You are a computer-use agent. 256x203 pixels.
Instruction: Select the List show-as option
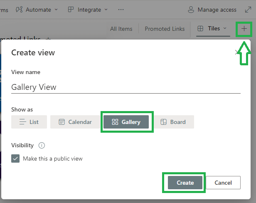[x=29, y=122]
